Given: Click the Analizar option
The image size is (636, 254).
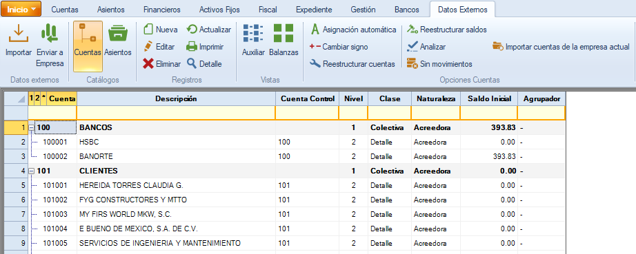Looking at the screenshot, I should coord(426,47).
